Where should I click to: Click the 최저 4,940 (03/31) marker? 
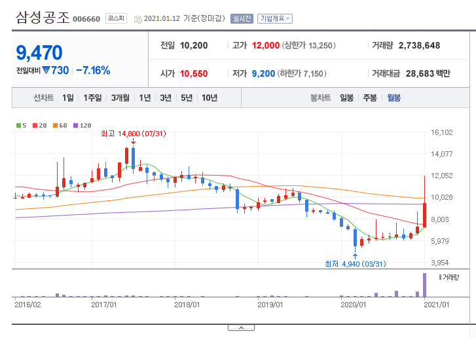[x=355, y=264]
